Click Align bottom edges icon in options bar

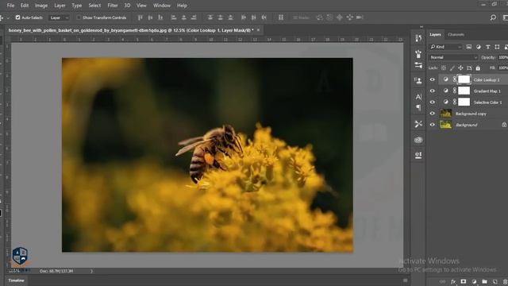pyautogui.click(x=160, y=17)
